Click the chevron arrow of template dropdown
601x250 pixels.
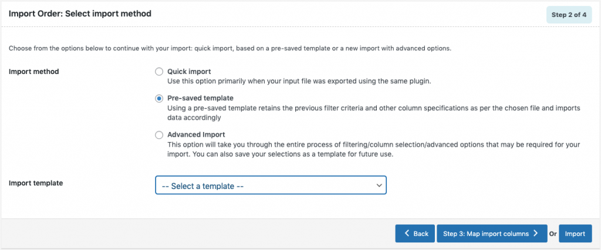[379, 185]
